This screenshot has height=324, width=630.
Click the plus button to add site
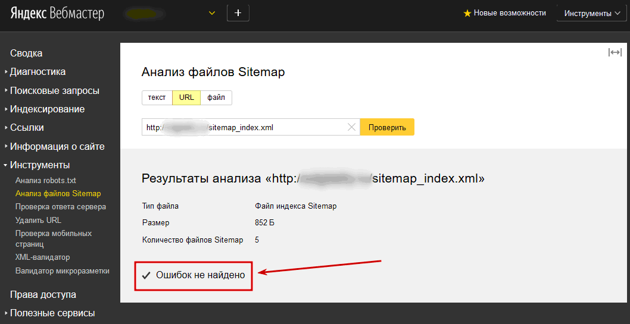[x=238, y=13]
